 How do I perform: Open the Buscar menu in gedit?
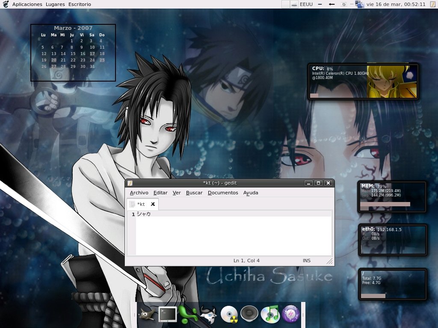(x=194, y=193)
